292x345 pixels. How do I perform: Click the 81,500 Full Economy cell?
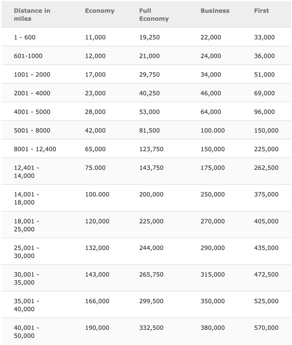(x=150, y=130)
